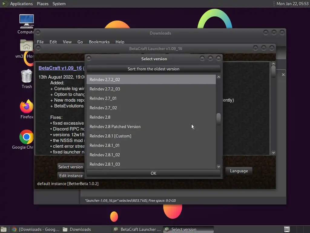Click changelog panel scroll down arrow

[273, 153]
